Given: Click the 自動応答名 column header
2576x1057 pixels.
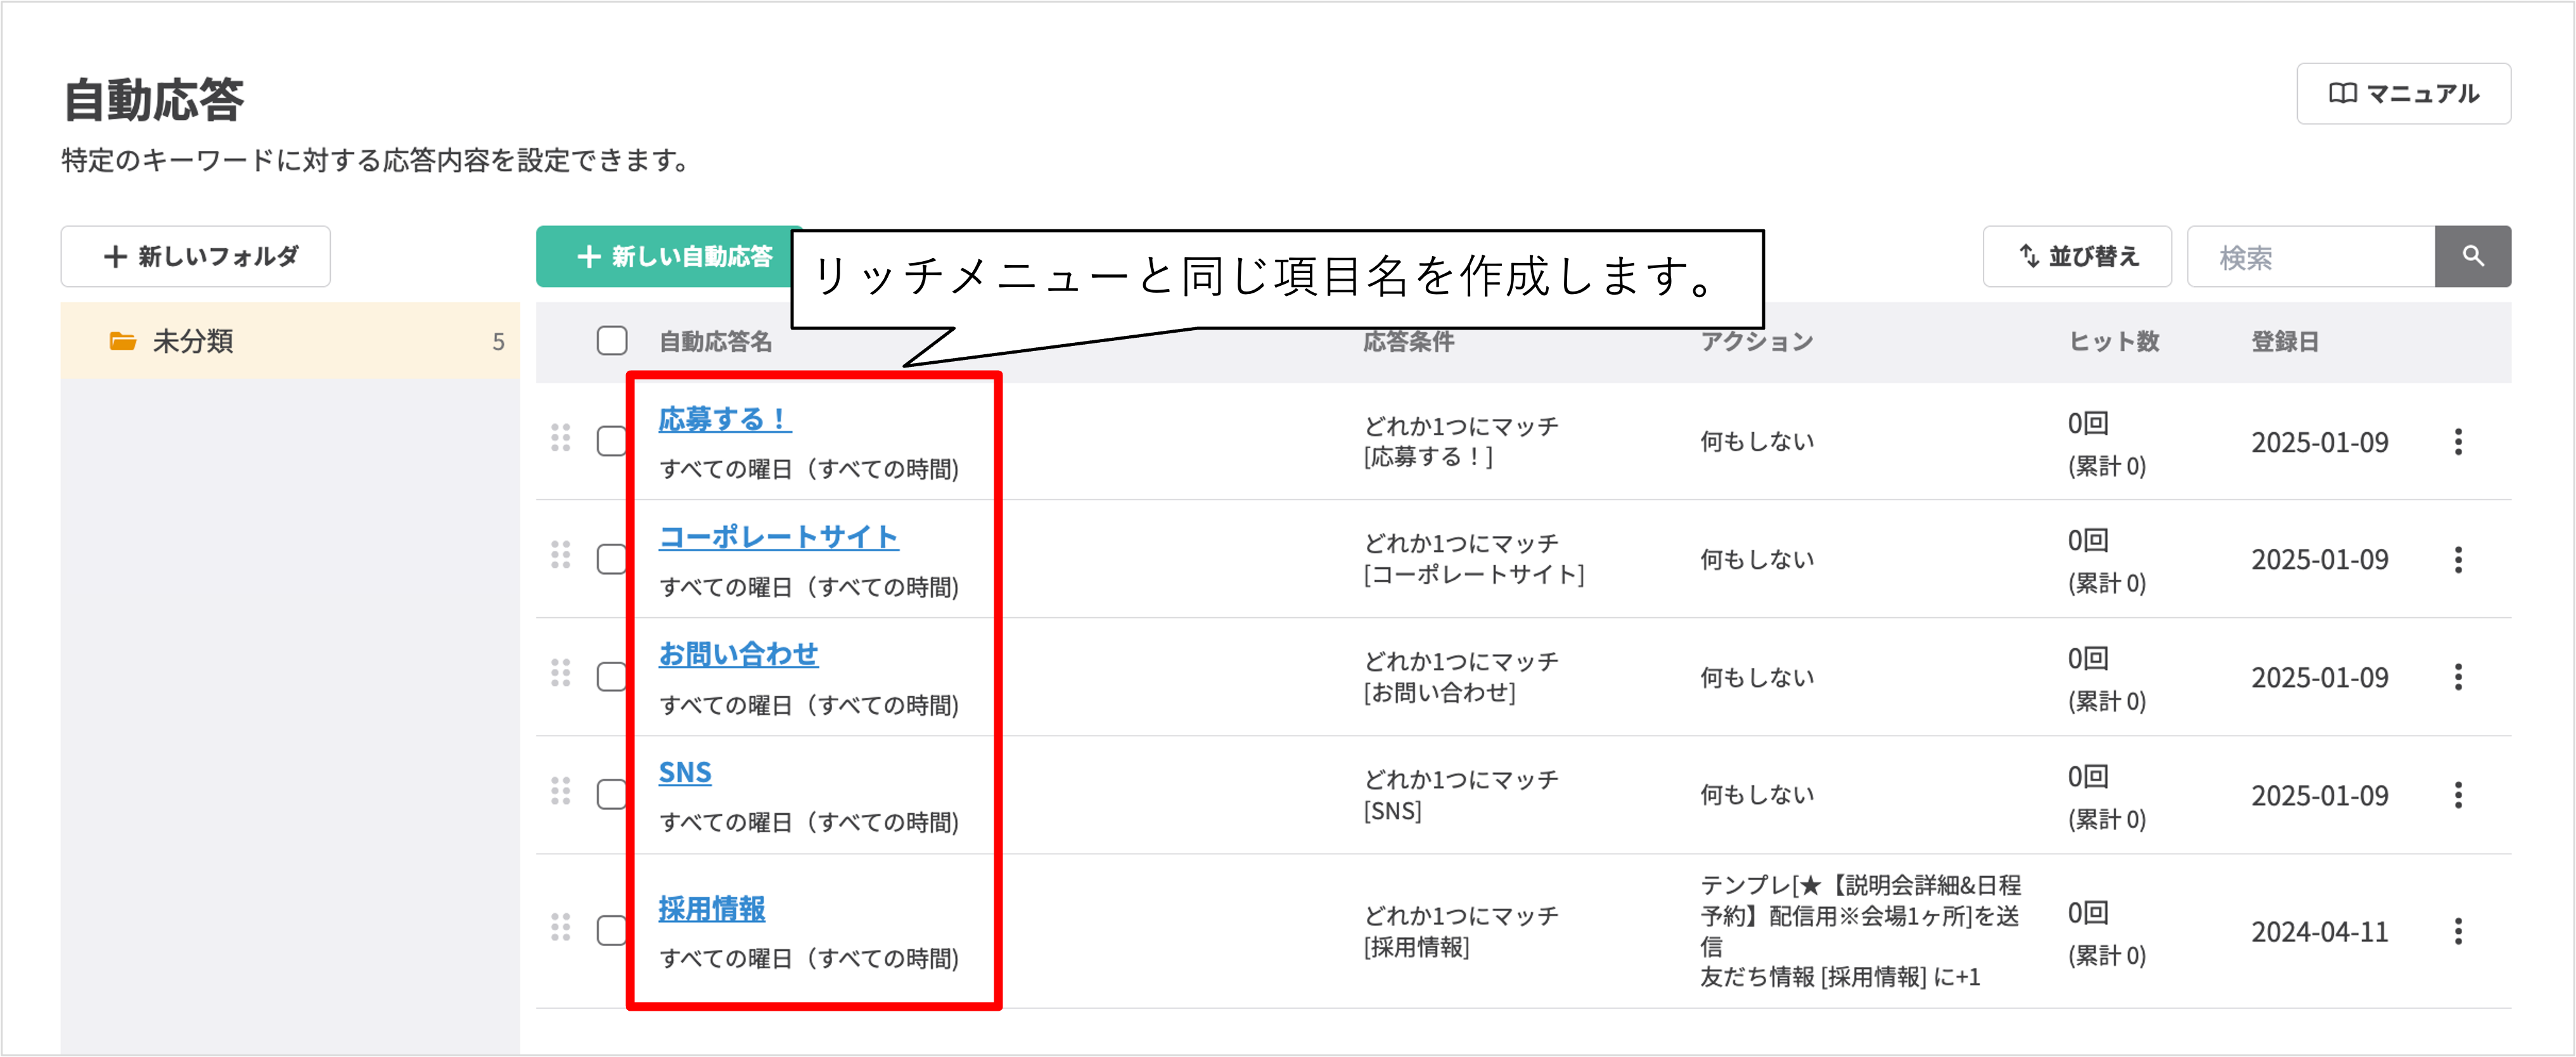Looking at the screenshot, I should coord(716,342).
